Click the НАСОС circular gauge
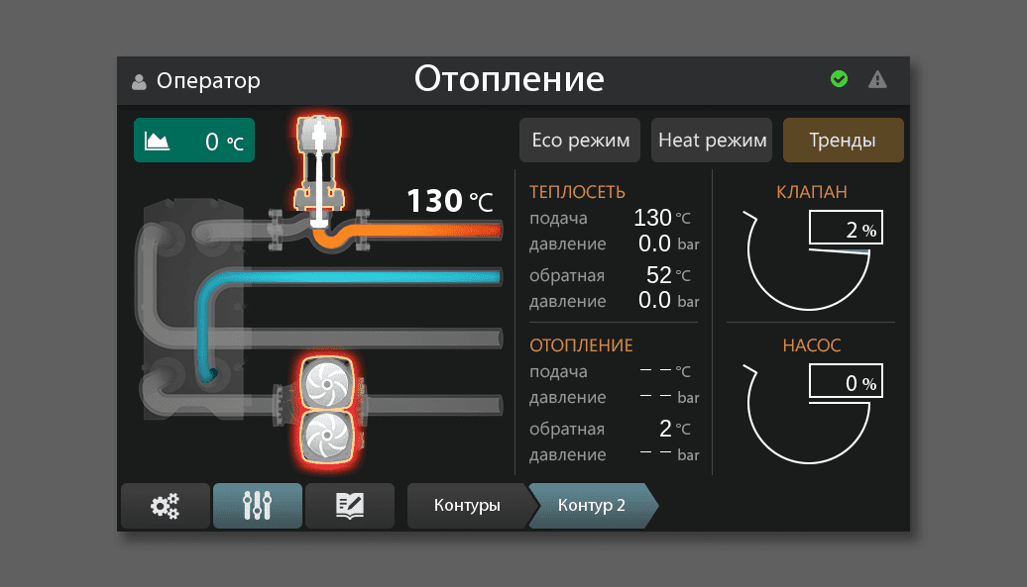This screenshot has width=1027, height=587. pyautogui.click(x=809, y=415)
